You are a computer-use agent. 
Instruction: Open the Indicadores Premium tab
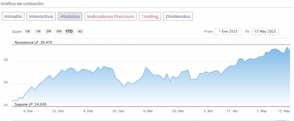[111, 16]
